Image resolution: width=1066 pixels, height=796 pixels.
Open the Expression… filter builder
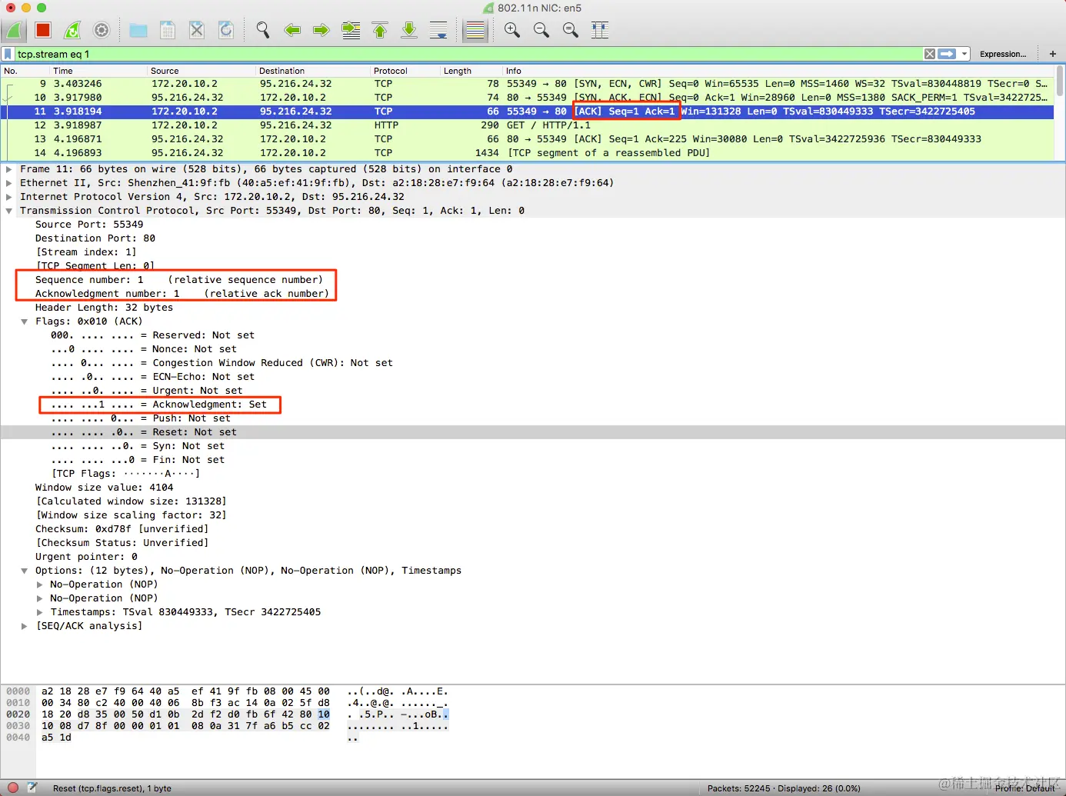pos(1003,54)
